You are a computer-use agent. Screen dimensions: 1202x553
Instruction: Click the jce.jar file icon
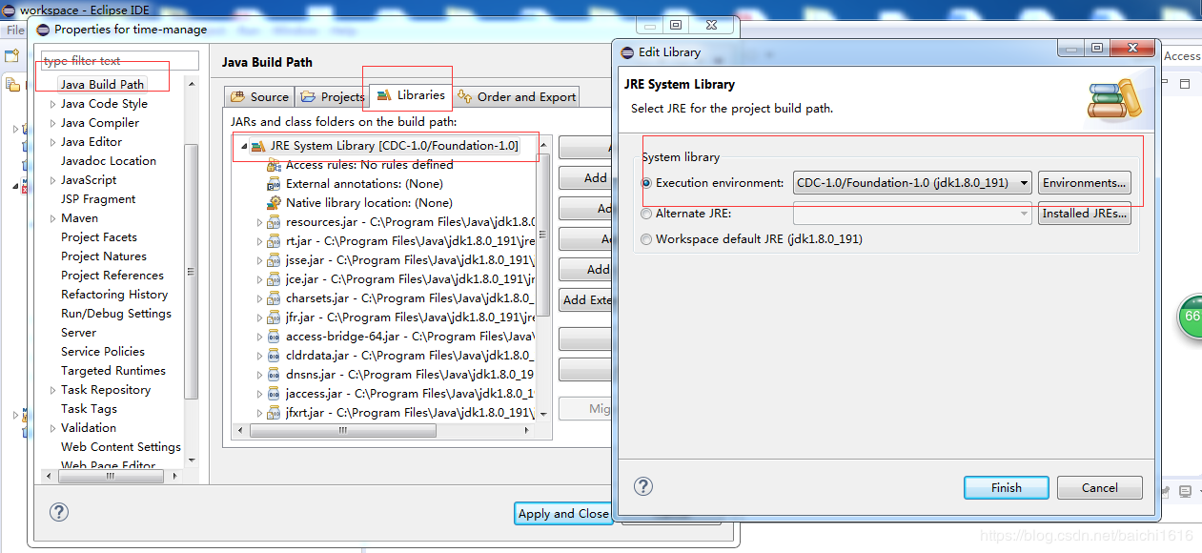point(275,279)
